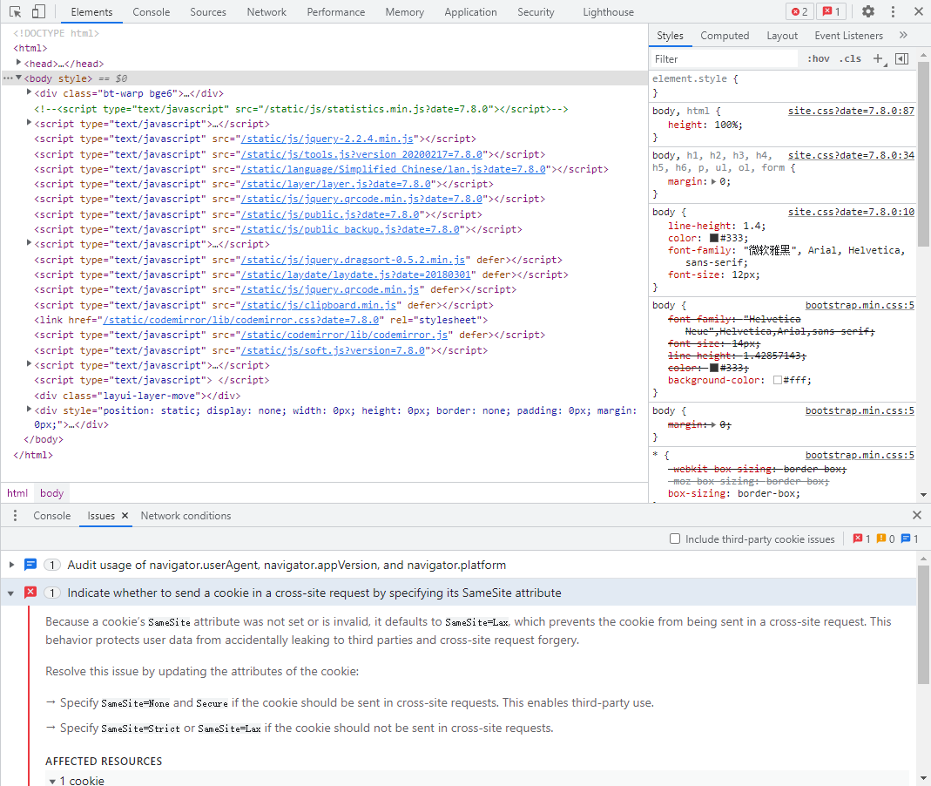Image resolution: width=931 pixels, height=786 pixels.
Task: Click the red error count badge showing 2
Action: [x=799, y=12]
